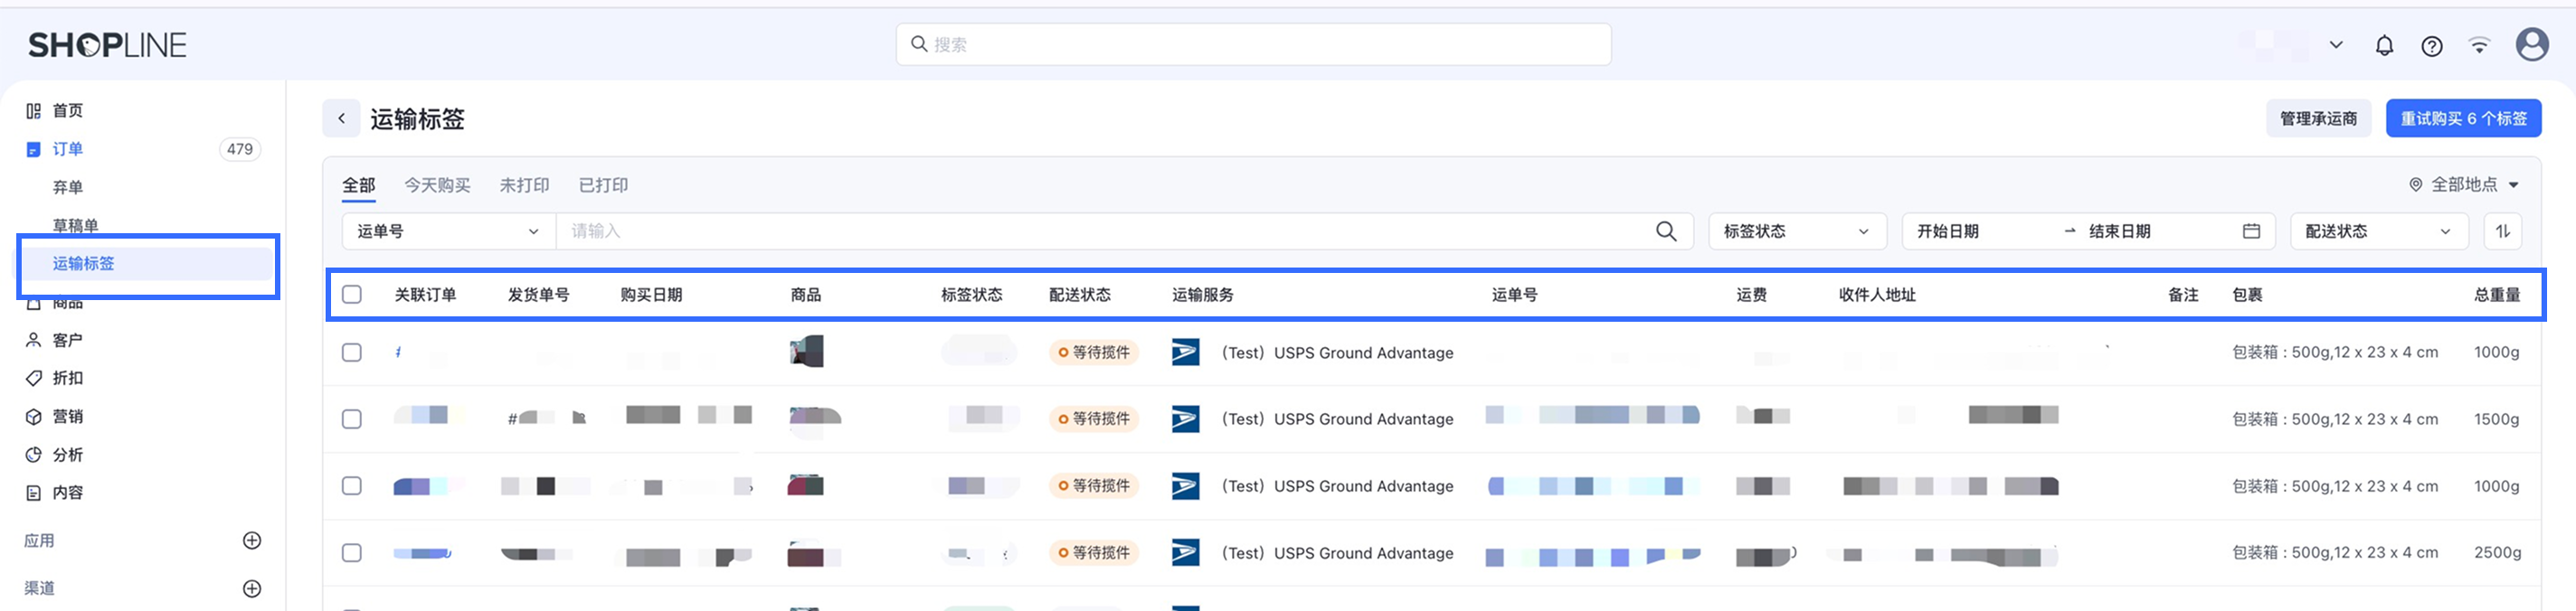The height and width of the screenshot is (611, 2576).
Task: Check the first row's checkbox
Action: pyautogui.click(x=352, y=352)
